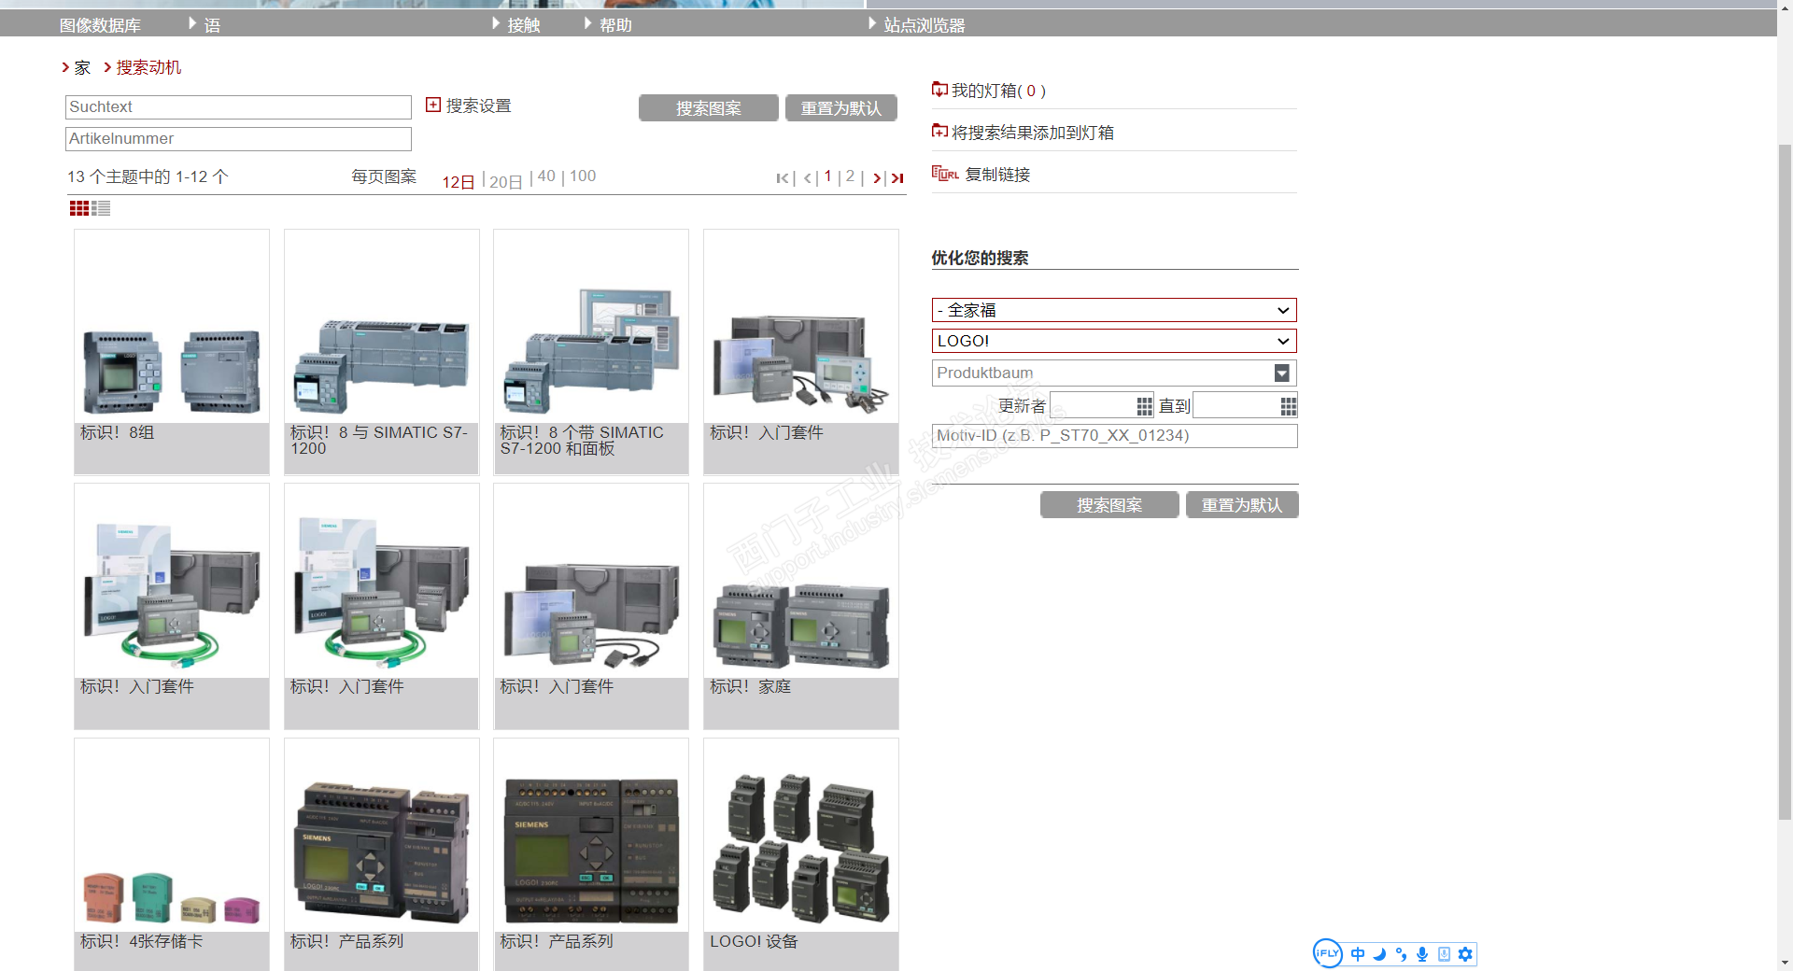1793x971 pixels.
Task: Focus the Suchtext search field
Action: tap(238, 107)
